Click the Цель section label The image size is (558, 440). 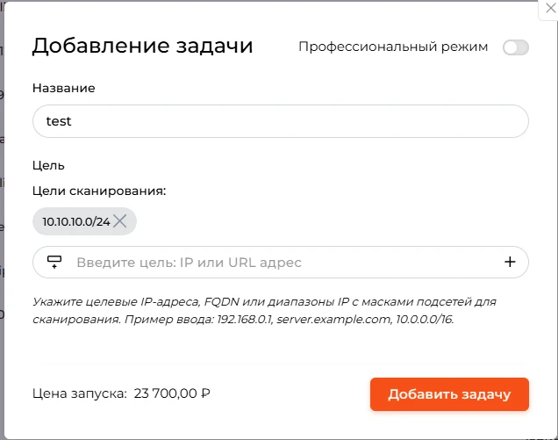(x=48, y=166)
